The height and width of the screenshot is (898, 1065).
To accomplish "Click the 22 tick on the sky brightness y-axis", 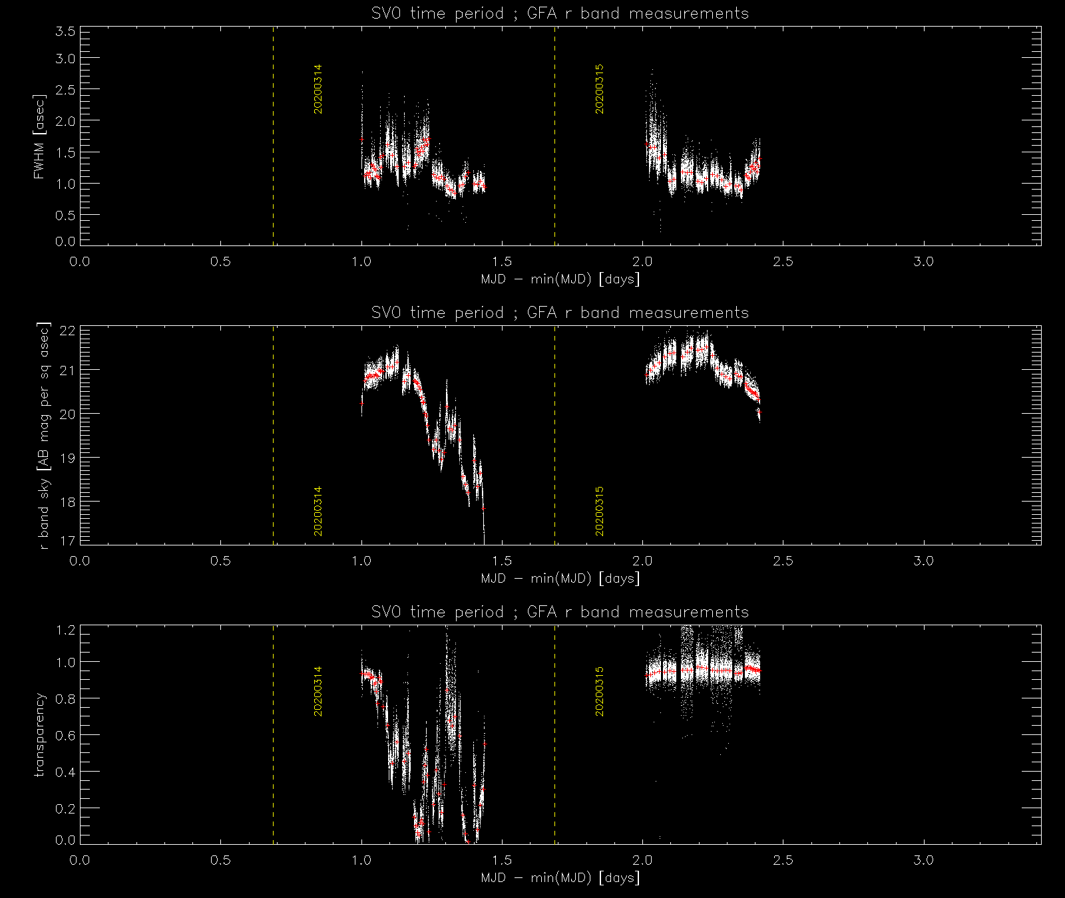I will tap(68, 331).
